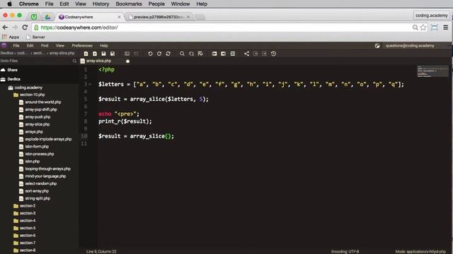Expand the section-5 folder
Image resolution: width=453 pixels, height=254 pixels.
(28, 228)
